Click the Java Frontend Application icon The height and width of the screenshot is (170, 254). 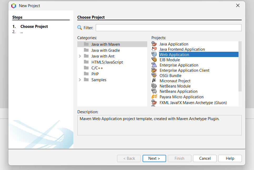click(154, 49)
